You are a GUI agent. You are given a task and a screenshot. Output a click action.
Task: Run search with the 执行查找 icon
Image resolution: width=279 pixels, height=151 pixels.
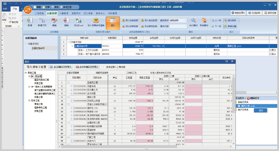[194, 23]
